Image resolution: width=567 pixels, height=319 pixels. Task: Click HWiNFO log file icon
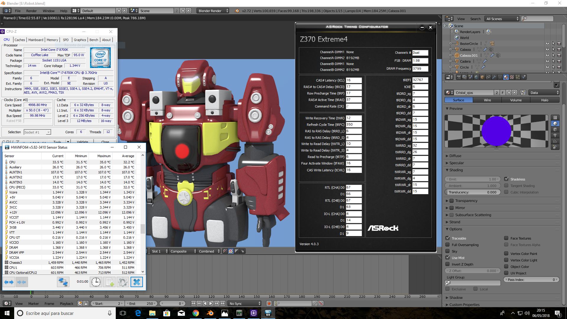110,282
